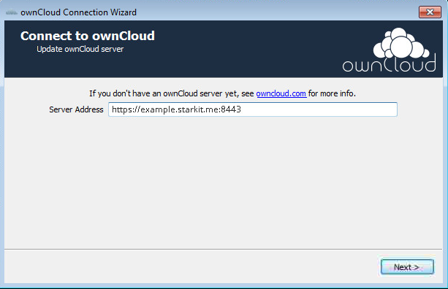
Task: Click the Next button
Action: (407, 267)
